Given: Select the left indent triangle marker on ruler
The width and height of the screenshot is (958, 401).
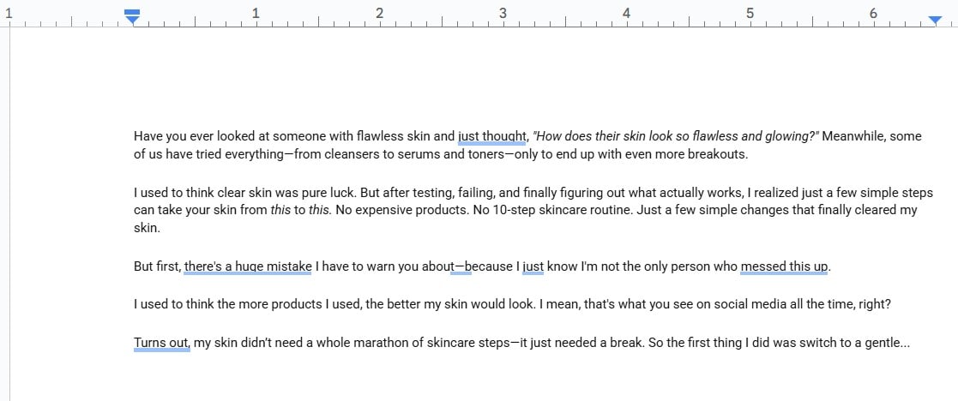Looking at the screenshot, I should tap(132, 21).
